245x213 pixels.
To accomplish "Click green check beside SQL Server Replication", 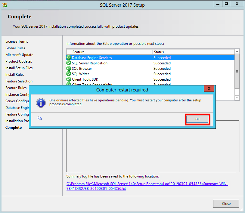I will (69, 63).
